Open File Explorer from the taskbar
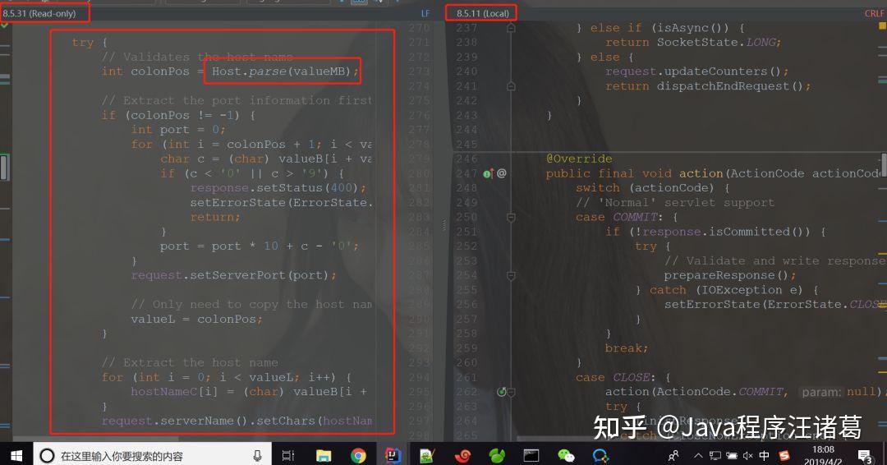Viewport: 887px width, 465px height. click(x=324, y=455)
